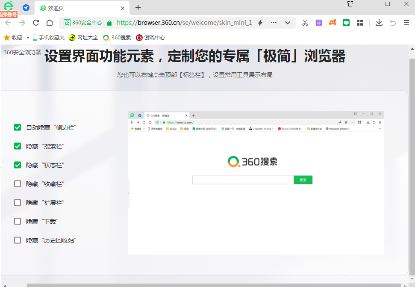This screenshot has width=415, height=287.
Task: Enable 隐藏 "下载" checkbox
Action: pyautogui.click(x=18, y=221)
